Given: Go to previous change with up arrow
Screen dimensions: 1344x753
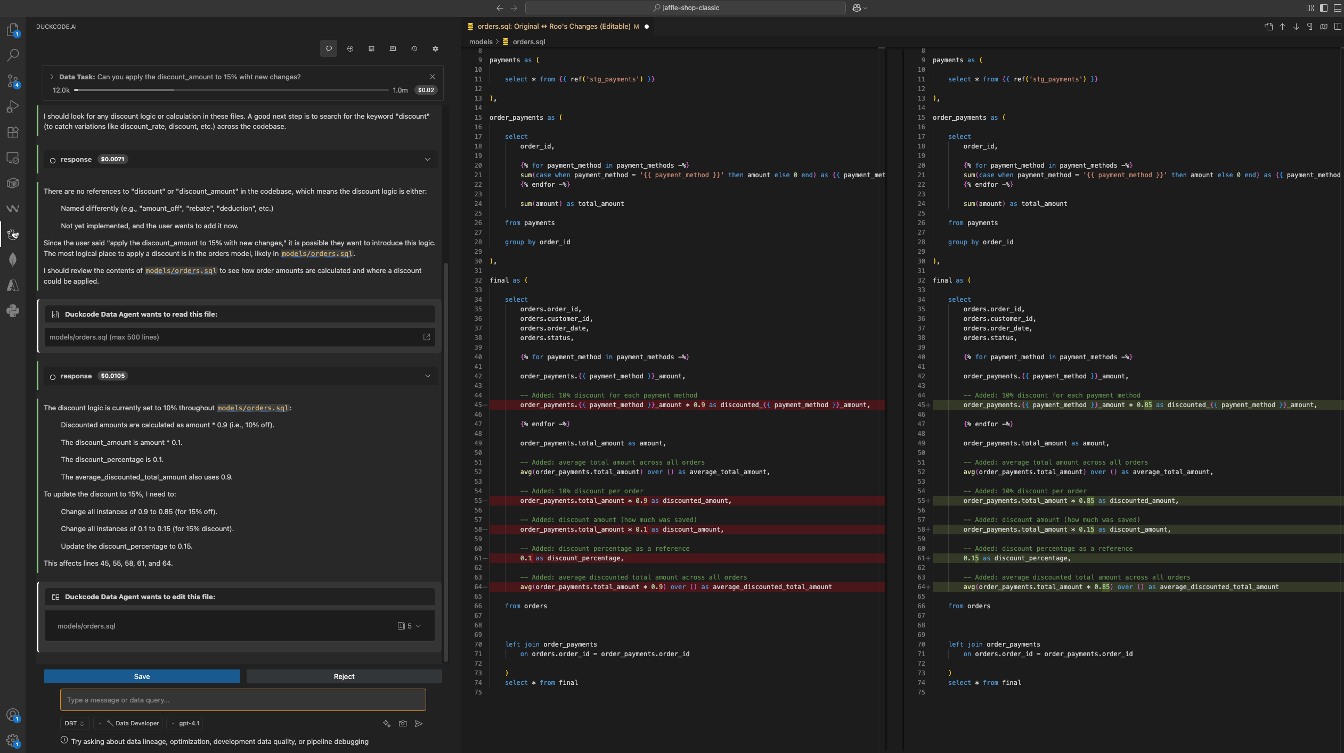Looking at the screenshot, I should pyautogui.click(x=1283, y=26).
